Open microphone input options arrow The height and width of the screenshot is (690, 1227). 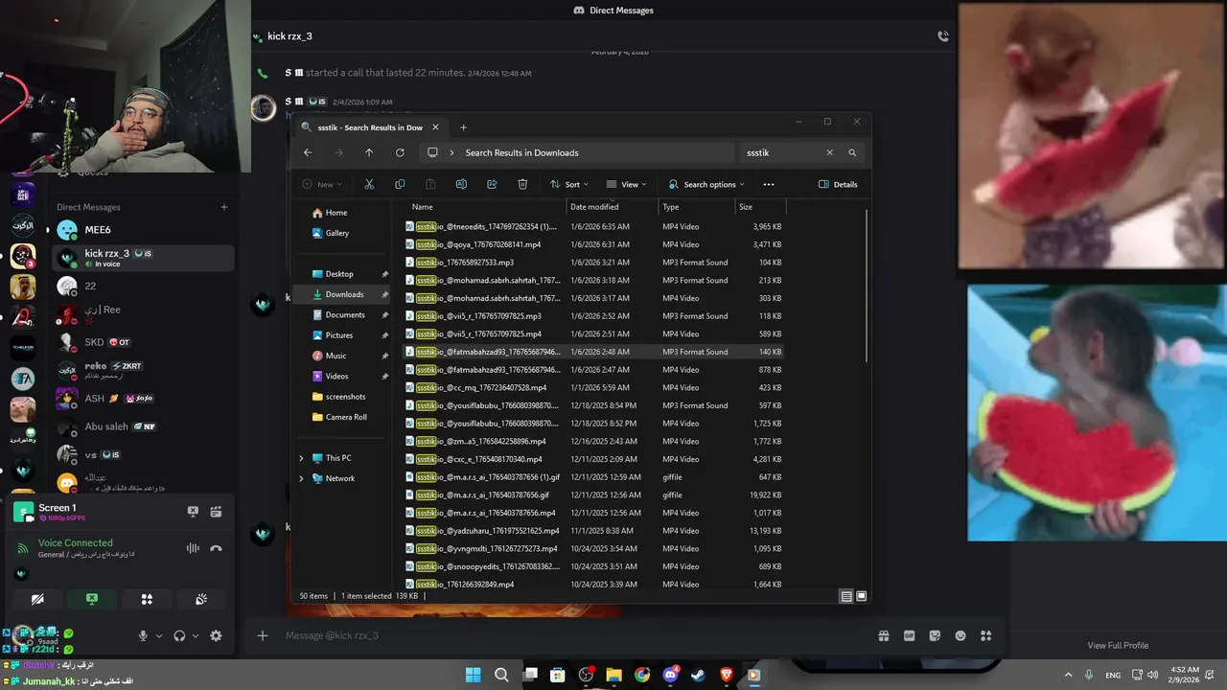coord(159,635)
